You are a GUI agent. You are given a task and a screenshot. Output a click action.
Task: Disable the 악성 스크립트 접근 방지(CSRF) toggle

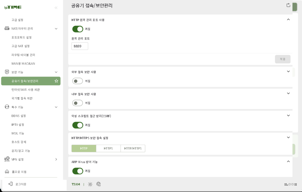tap(78, 125)
